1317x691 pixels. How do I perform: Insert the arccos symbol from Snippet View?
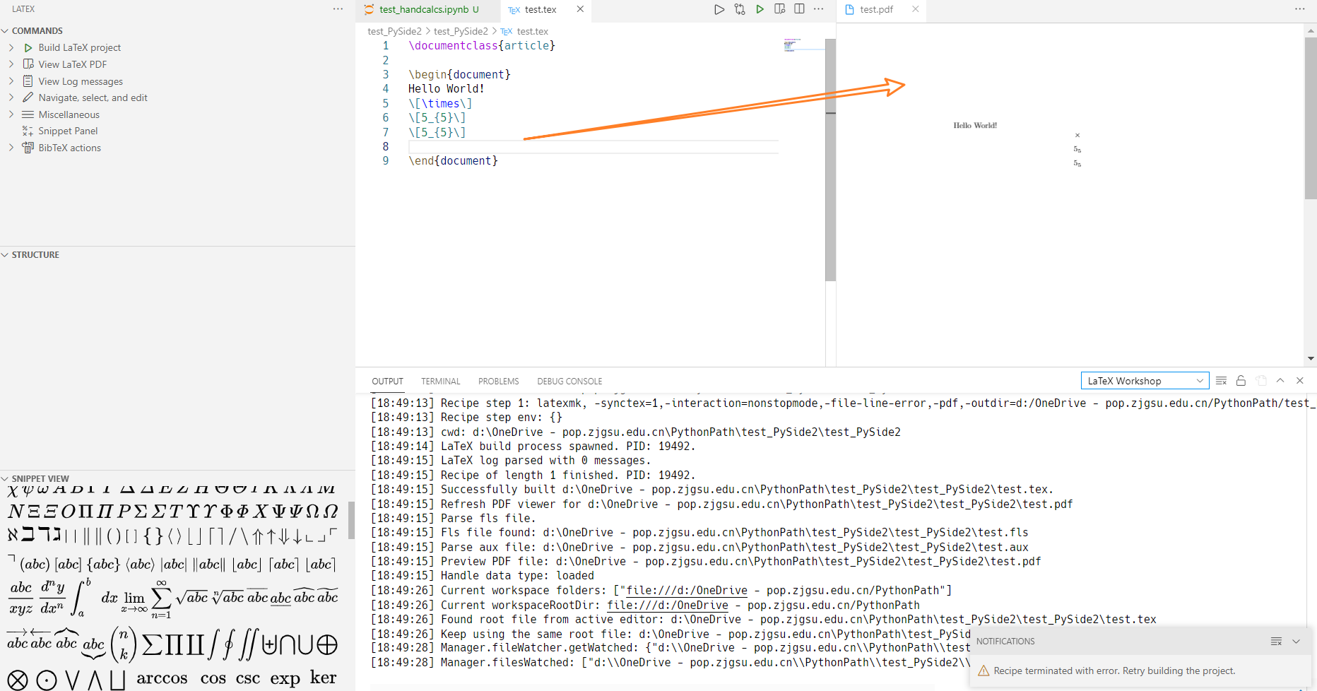tap(162, 678)
